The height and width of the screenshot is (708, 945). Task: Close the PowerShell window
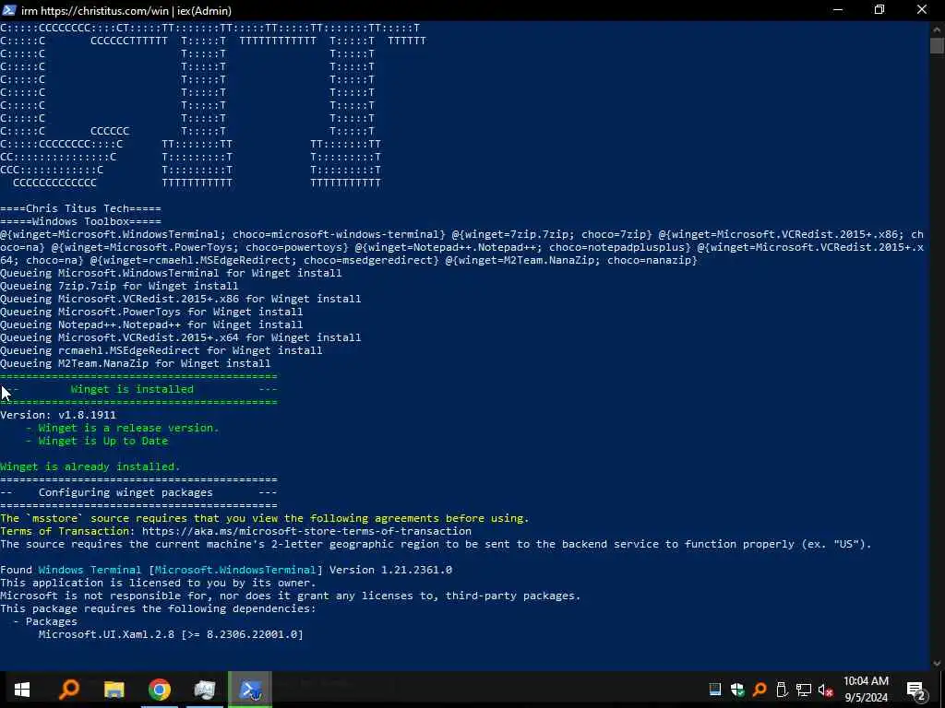point(922,10)
